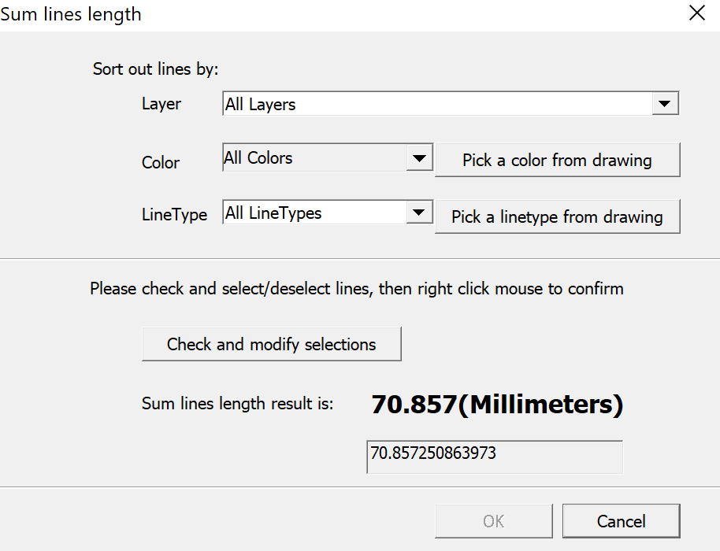Close the Sum lines length dialog

(x=696, y=13)
